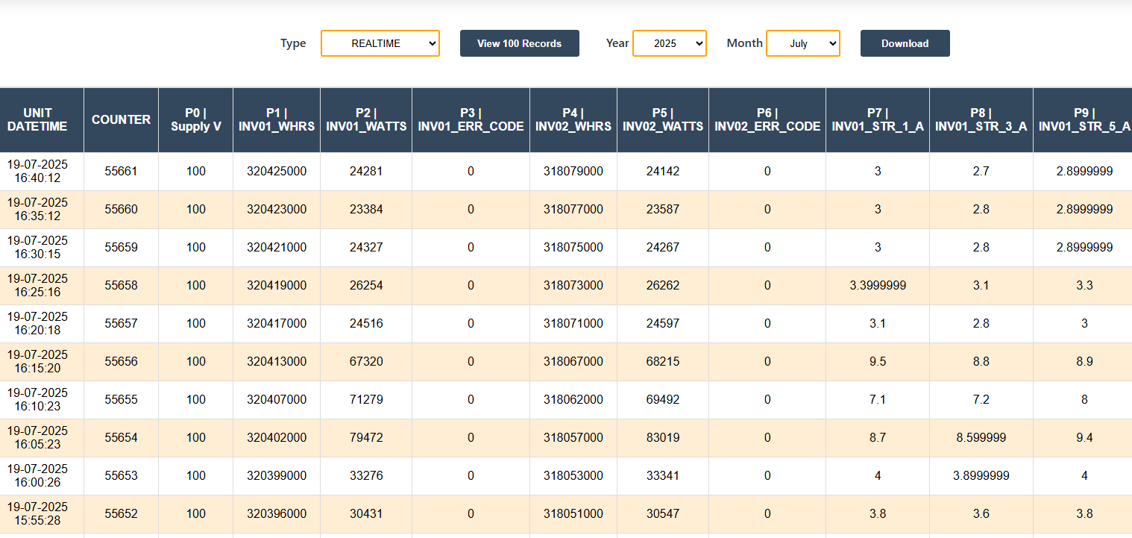Click the P3 | INV01_ERR_CODE column header

point(471,120)
